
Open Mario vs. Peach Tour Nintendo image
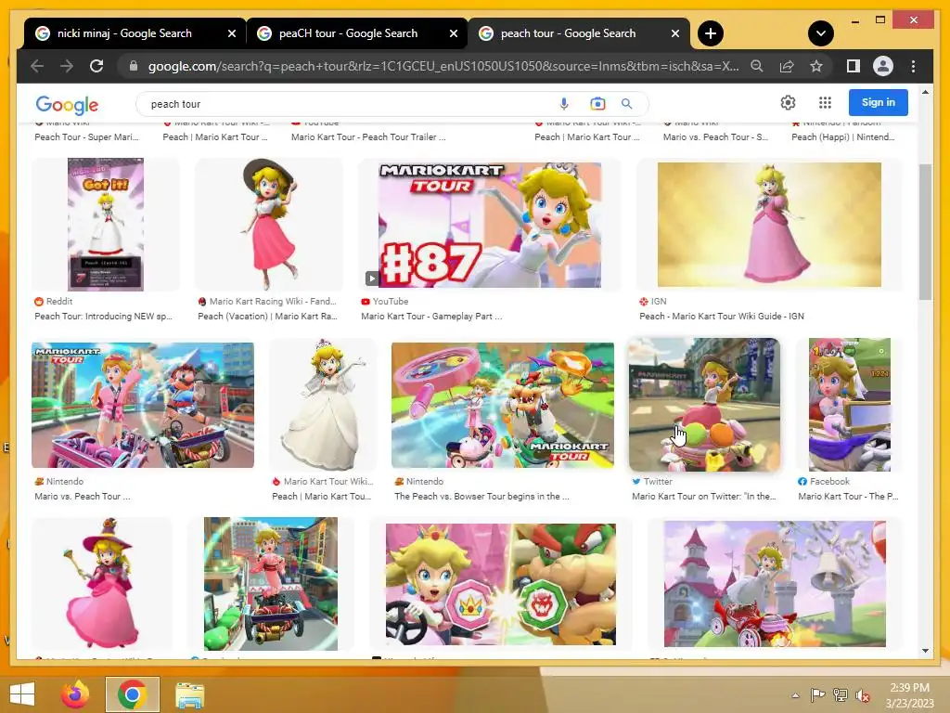point(143,405)
